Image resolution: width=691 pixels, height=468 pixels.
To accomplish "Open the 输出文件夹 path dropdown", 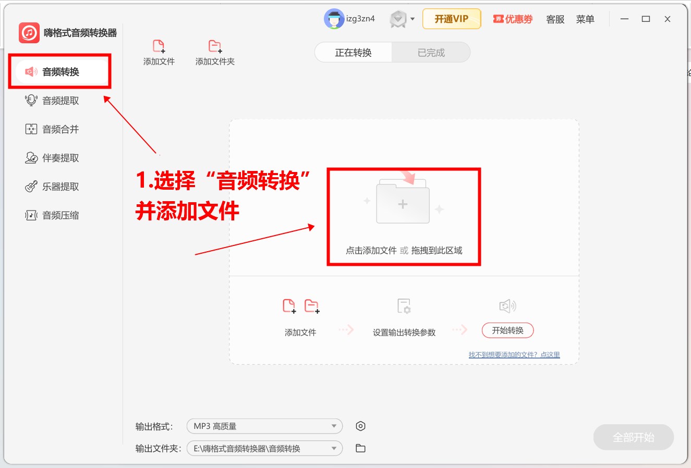I will tap(264, 449).
